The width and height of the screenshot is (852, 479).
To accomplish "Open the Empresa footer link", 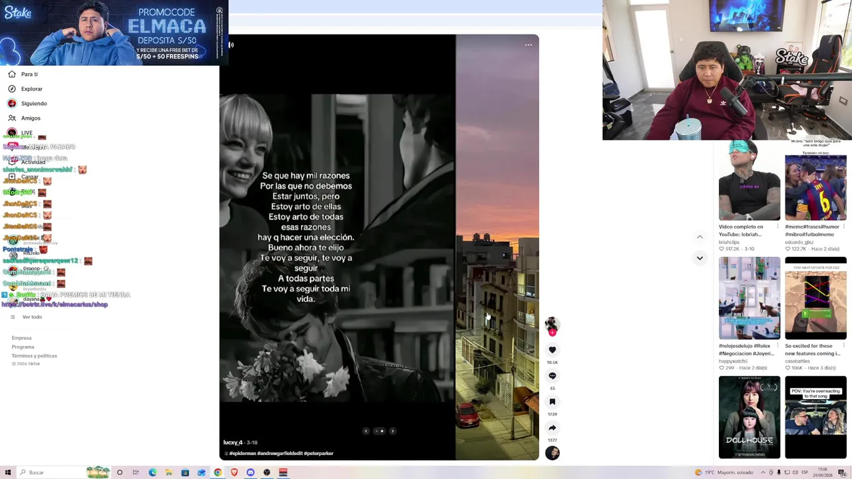I will point(21,338).
